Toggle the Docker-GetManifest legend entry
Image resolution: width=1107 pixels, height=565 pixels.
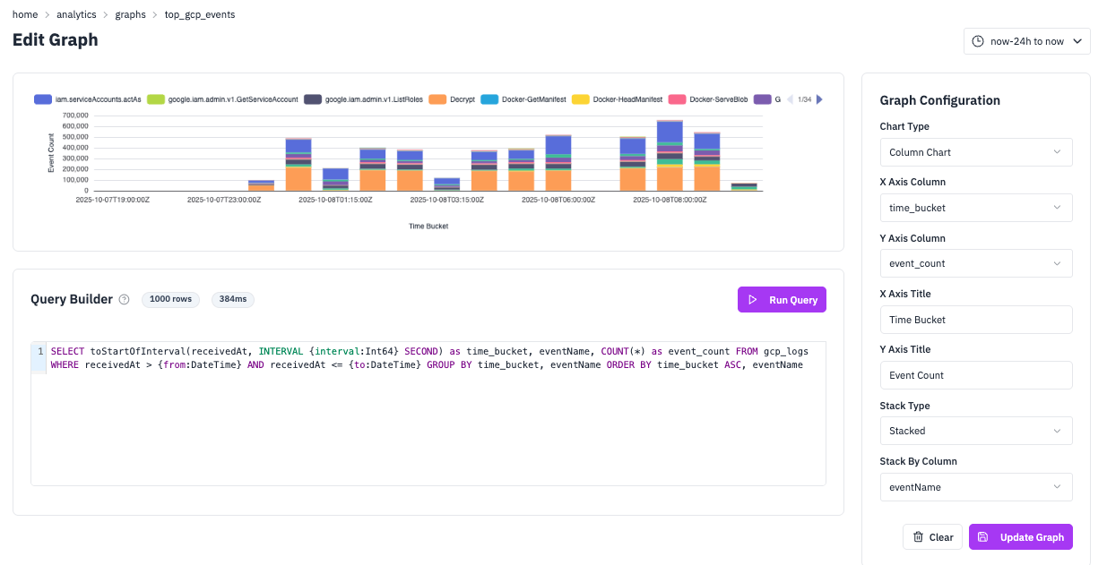pyautogui.click(x=523, y=99)
